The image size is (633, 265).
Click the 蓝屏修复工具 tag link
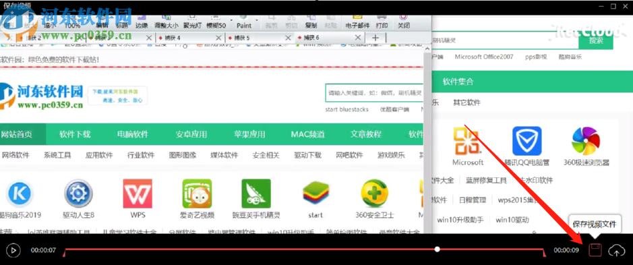486,180
